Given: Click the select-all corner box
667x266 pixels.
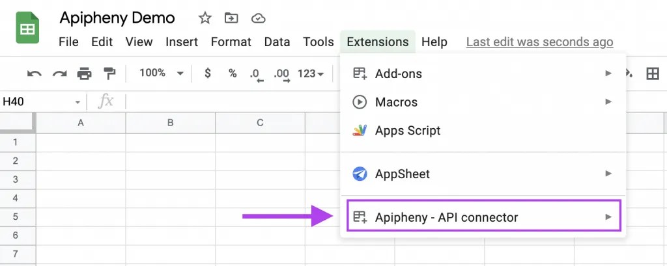Looking at the screenshot, I should pos(17,122).
